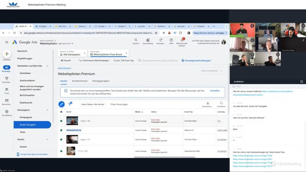Click the AV-Bereich expand icon
This screenshot has height=172, width=306.
(301, 82)
